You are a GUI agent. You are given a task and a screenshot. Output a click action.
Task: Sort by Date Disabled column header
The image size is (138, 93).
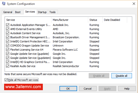pos(115,20)
